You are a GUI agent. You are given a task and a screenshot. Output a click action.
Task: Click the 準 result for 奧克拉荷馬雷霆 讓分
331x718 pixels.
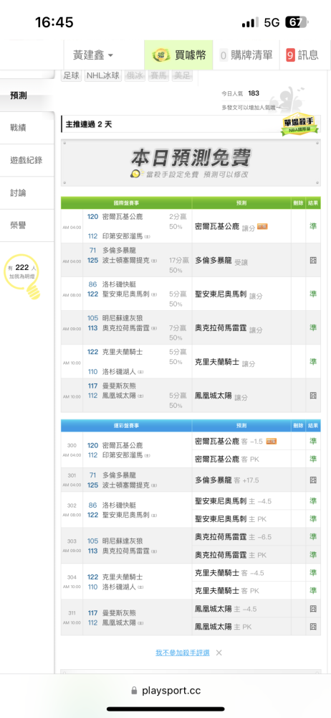tap(313, 328)
